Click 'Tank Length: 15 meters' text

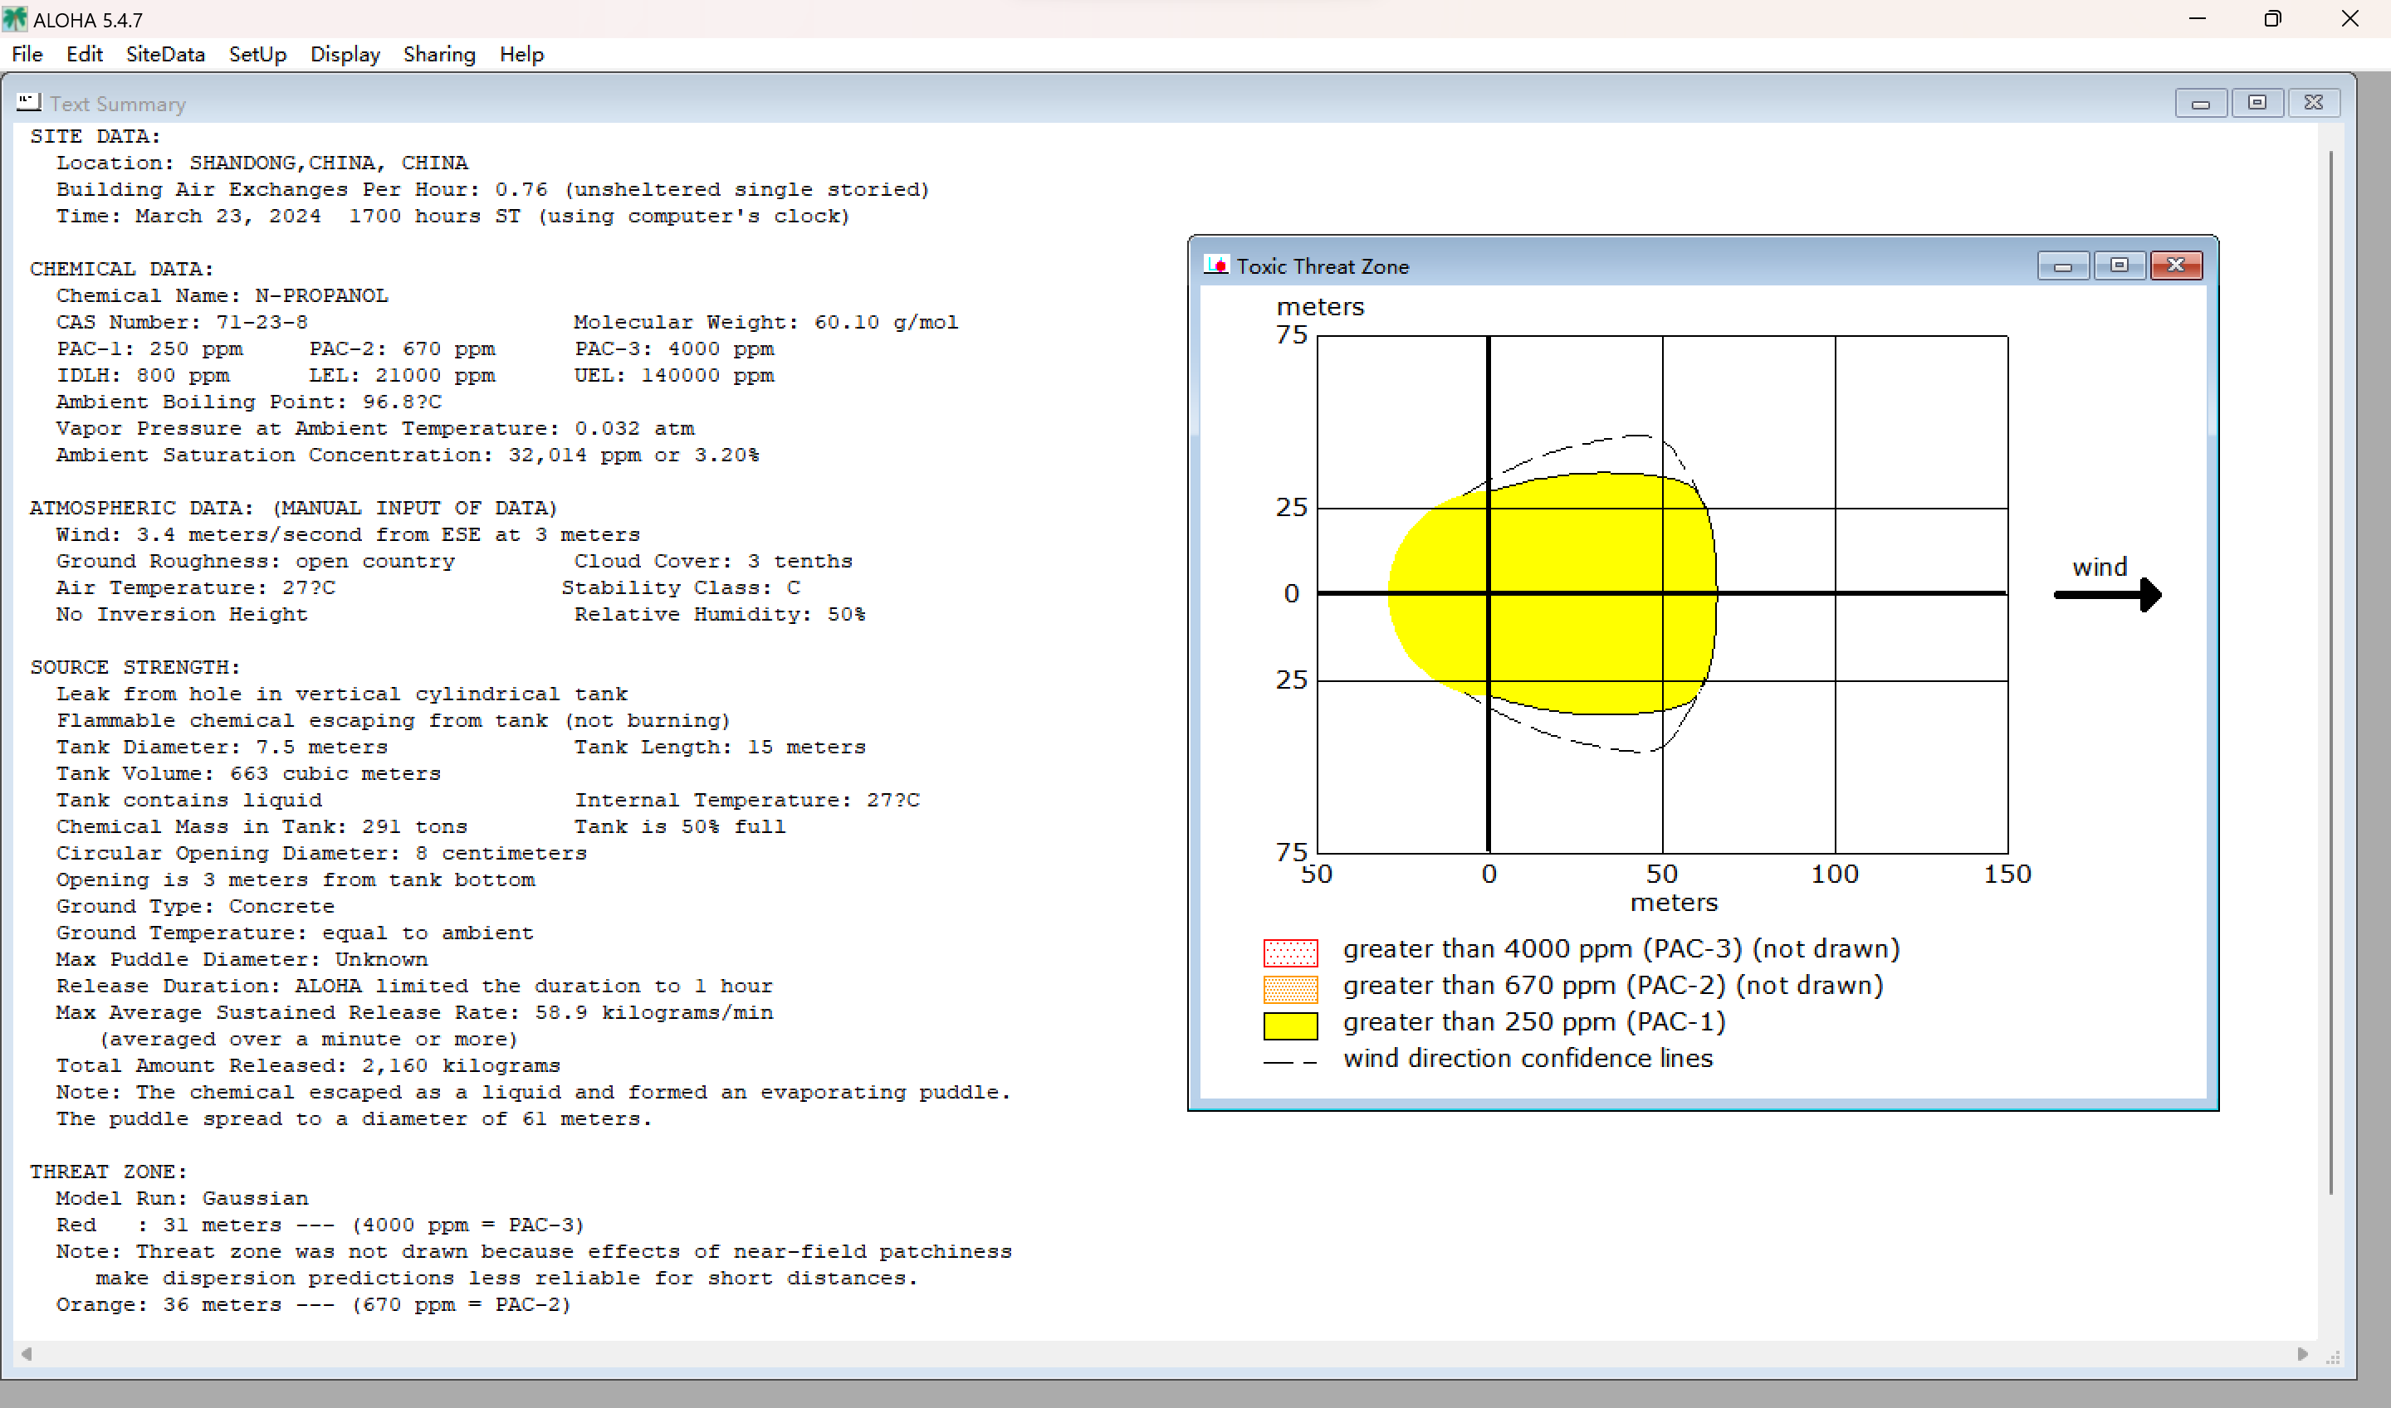[x=720, y=748]
